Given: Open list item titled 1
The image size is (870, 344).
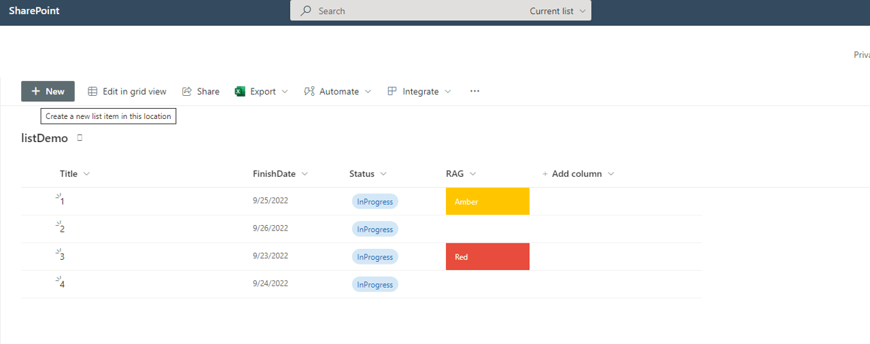Looking at the screenshot, I should click(x=63, y=202).
